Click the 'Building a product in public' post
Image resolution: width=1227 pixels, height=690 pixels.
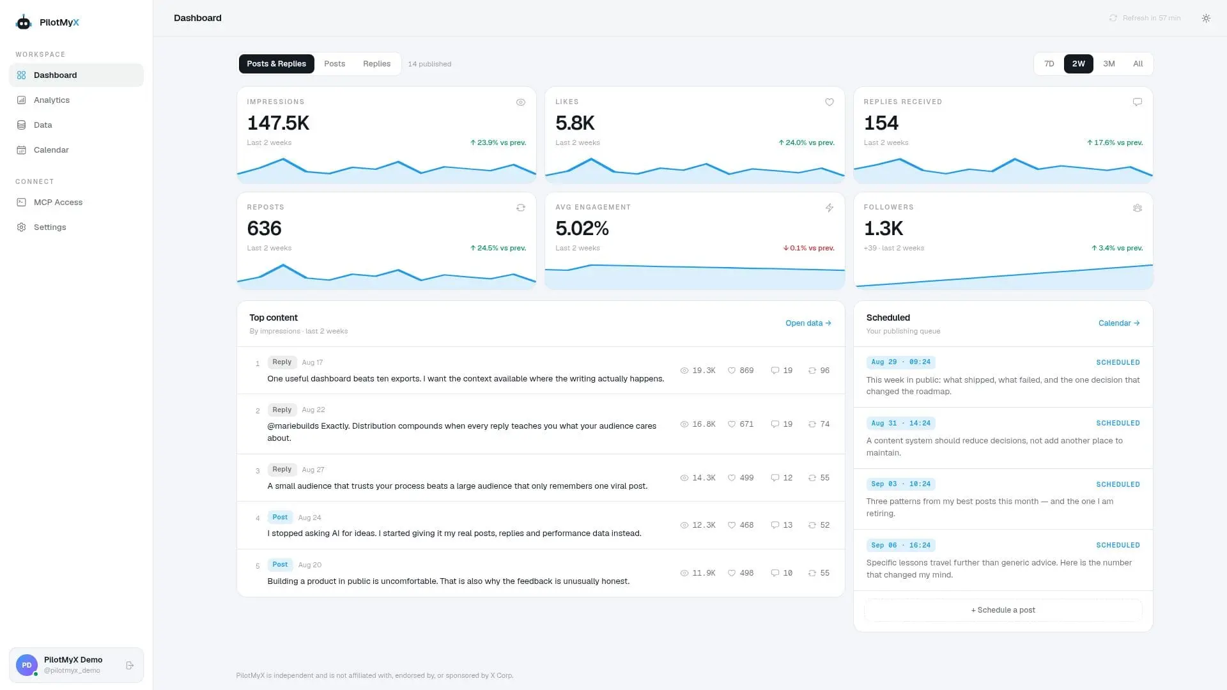541,573
